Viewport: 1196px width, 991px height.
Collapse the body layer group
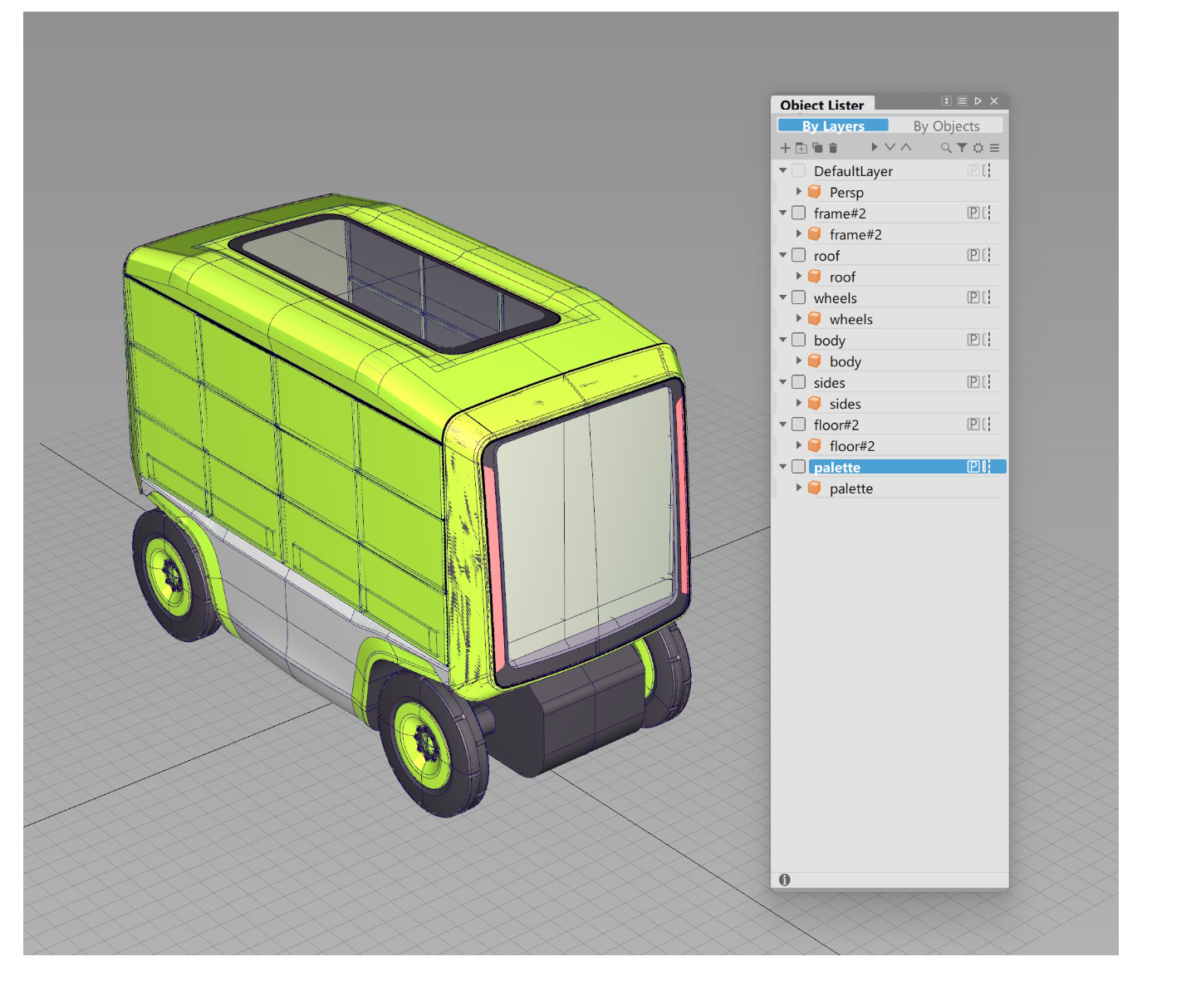[783, 340]
